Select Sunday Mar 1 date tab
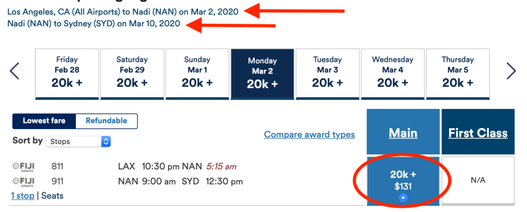Image resolution: width=527 pixels, height=212 pixels. tap(197, 73)
